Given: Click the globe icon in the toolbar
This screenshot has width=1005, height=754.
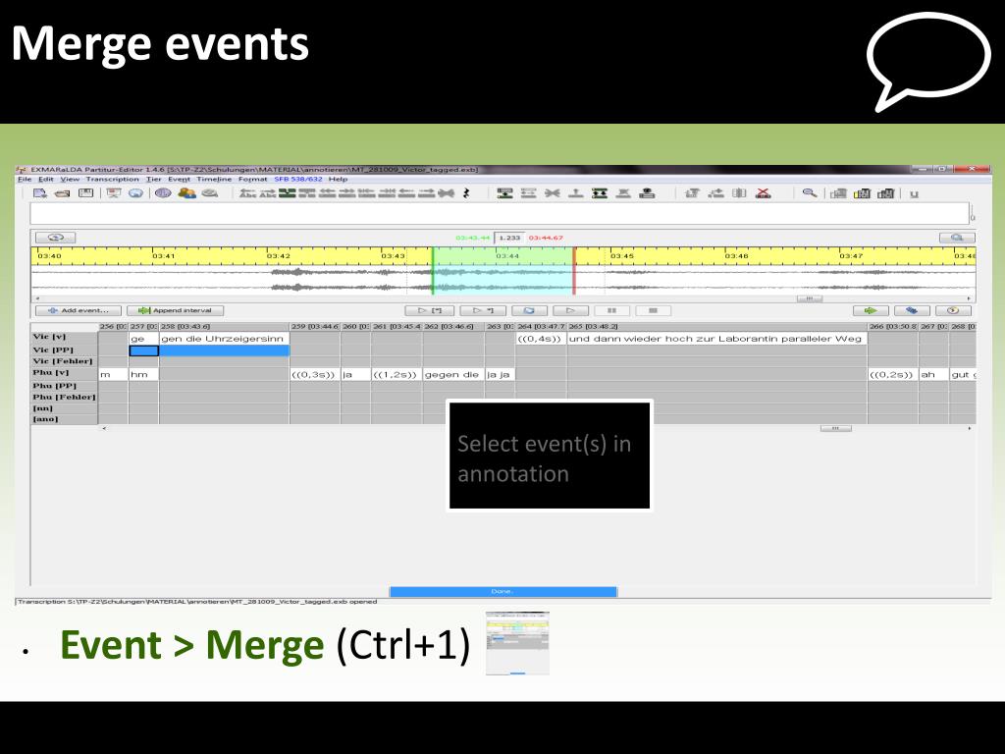Looking at the screenshot, I should (135, 193).
